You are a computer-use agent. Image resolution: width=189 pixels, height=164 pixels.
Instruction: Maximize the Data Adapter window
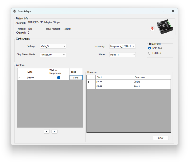pyautogui.click(x=163, y=11)
